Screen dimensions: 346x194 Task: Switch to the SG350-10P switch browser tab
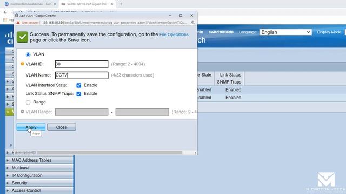pyautogui.click(x=86, y=4)
